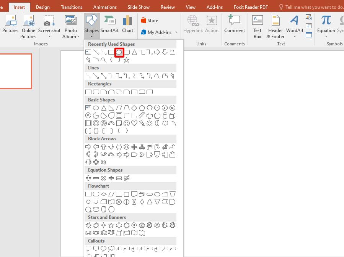Insert a new Comment
Viewport: 344px width, 257px height.
(x=234, y=24)
